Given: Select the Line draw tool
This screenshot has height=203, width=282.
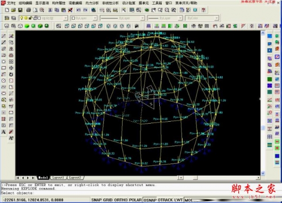Looking at the screenshot, I should (x=4, y=36).
